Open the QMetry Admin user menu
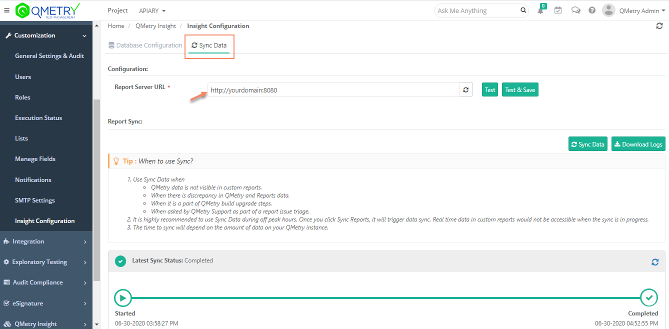The width and height of the screenshot is (669, 329). pyautogui.click(x=642, y=10)
